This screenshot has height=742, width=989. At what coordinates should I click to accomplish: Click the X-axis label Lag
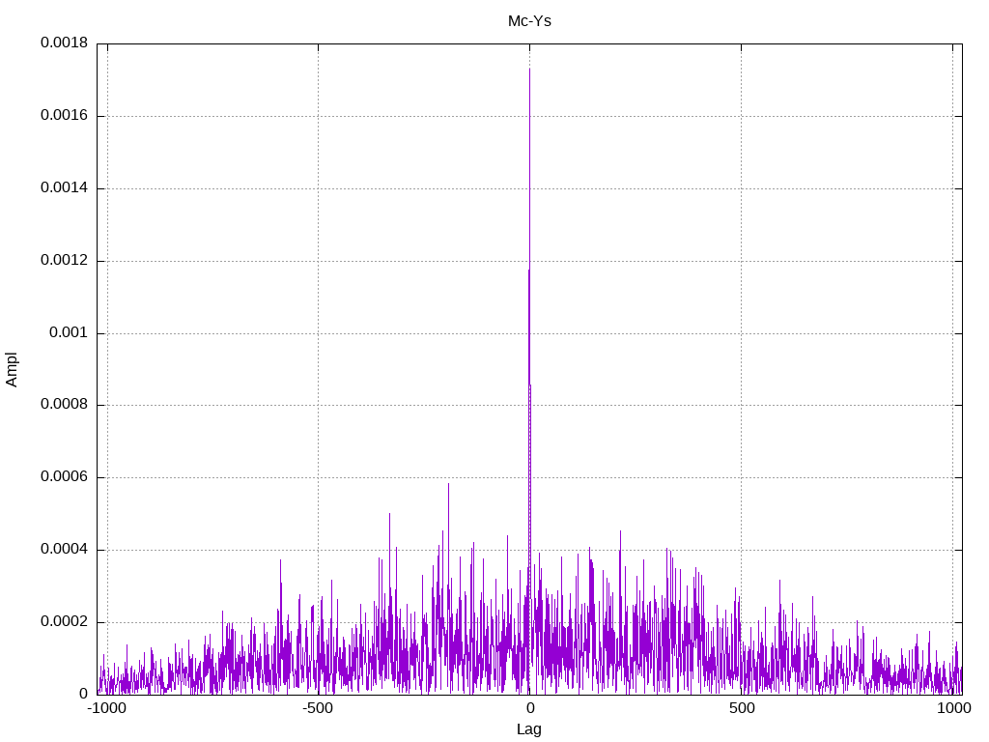tap(528, 728)
